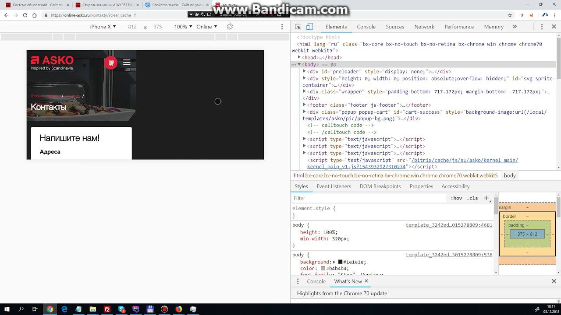Toggle the device toolbar icon in DevTools
561x315 pixels.
click(x=309, y=27)
